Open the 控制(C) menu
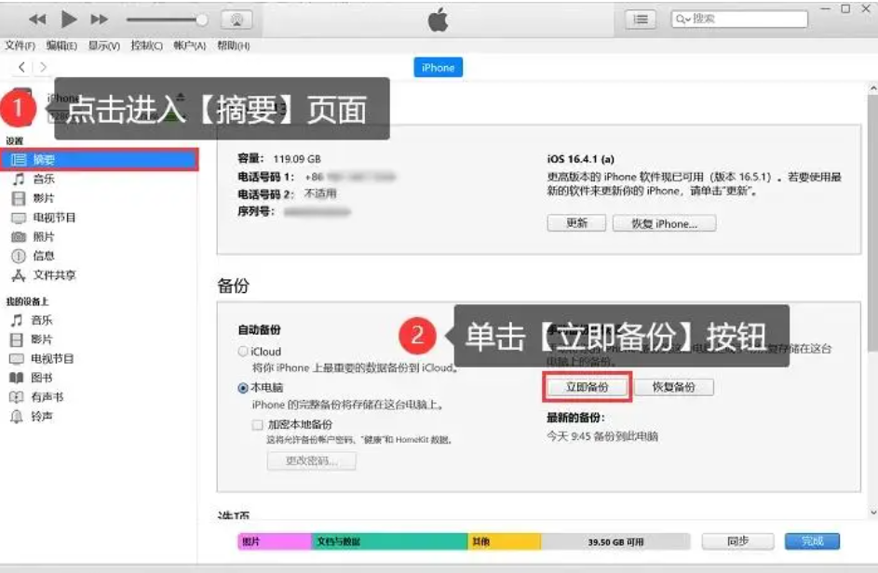This screenshot has height=573, width=878. (147, 46)
